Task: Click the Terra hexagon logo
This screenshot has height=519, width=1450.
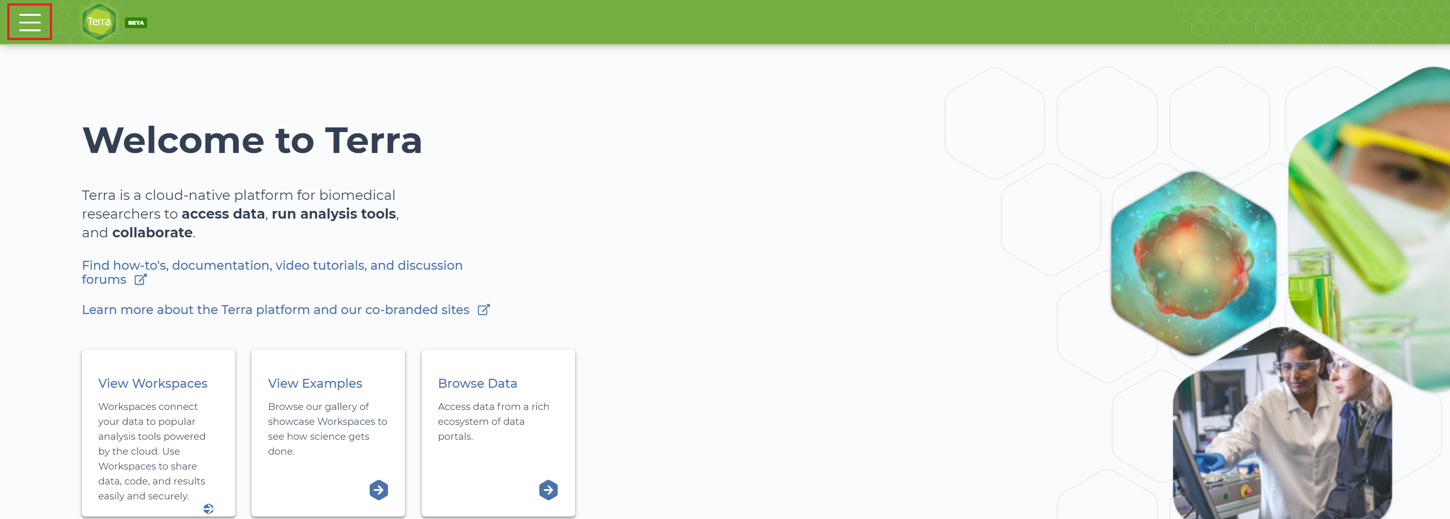Action: point(99,22)
